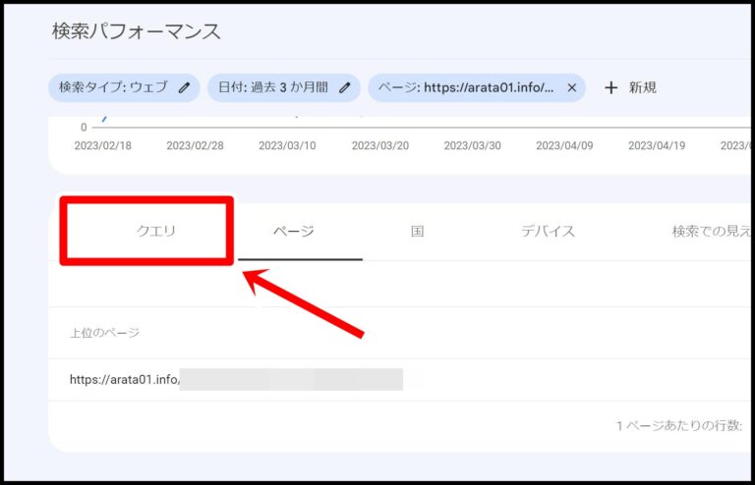
Task: Switch to the 国 tab
Action: [x=418, y=231]
